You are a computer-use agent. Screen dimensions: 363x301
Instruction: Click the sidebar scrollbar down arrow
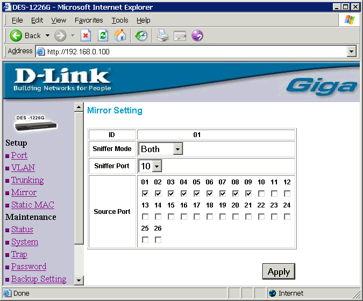pos(79,281)
